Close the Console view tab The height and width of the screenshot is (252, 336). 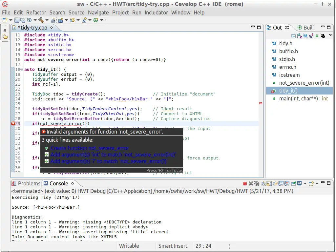[73, 184]
